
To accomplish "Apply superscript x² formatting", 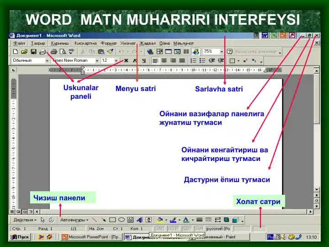I will coord(245,61).
